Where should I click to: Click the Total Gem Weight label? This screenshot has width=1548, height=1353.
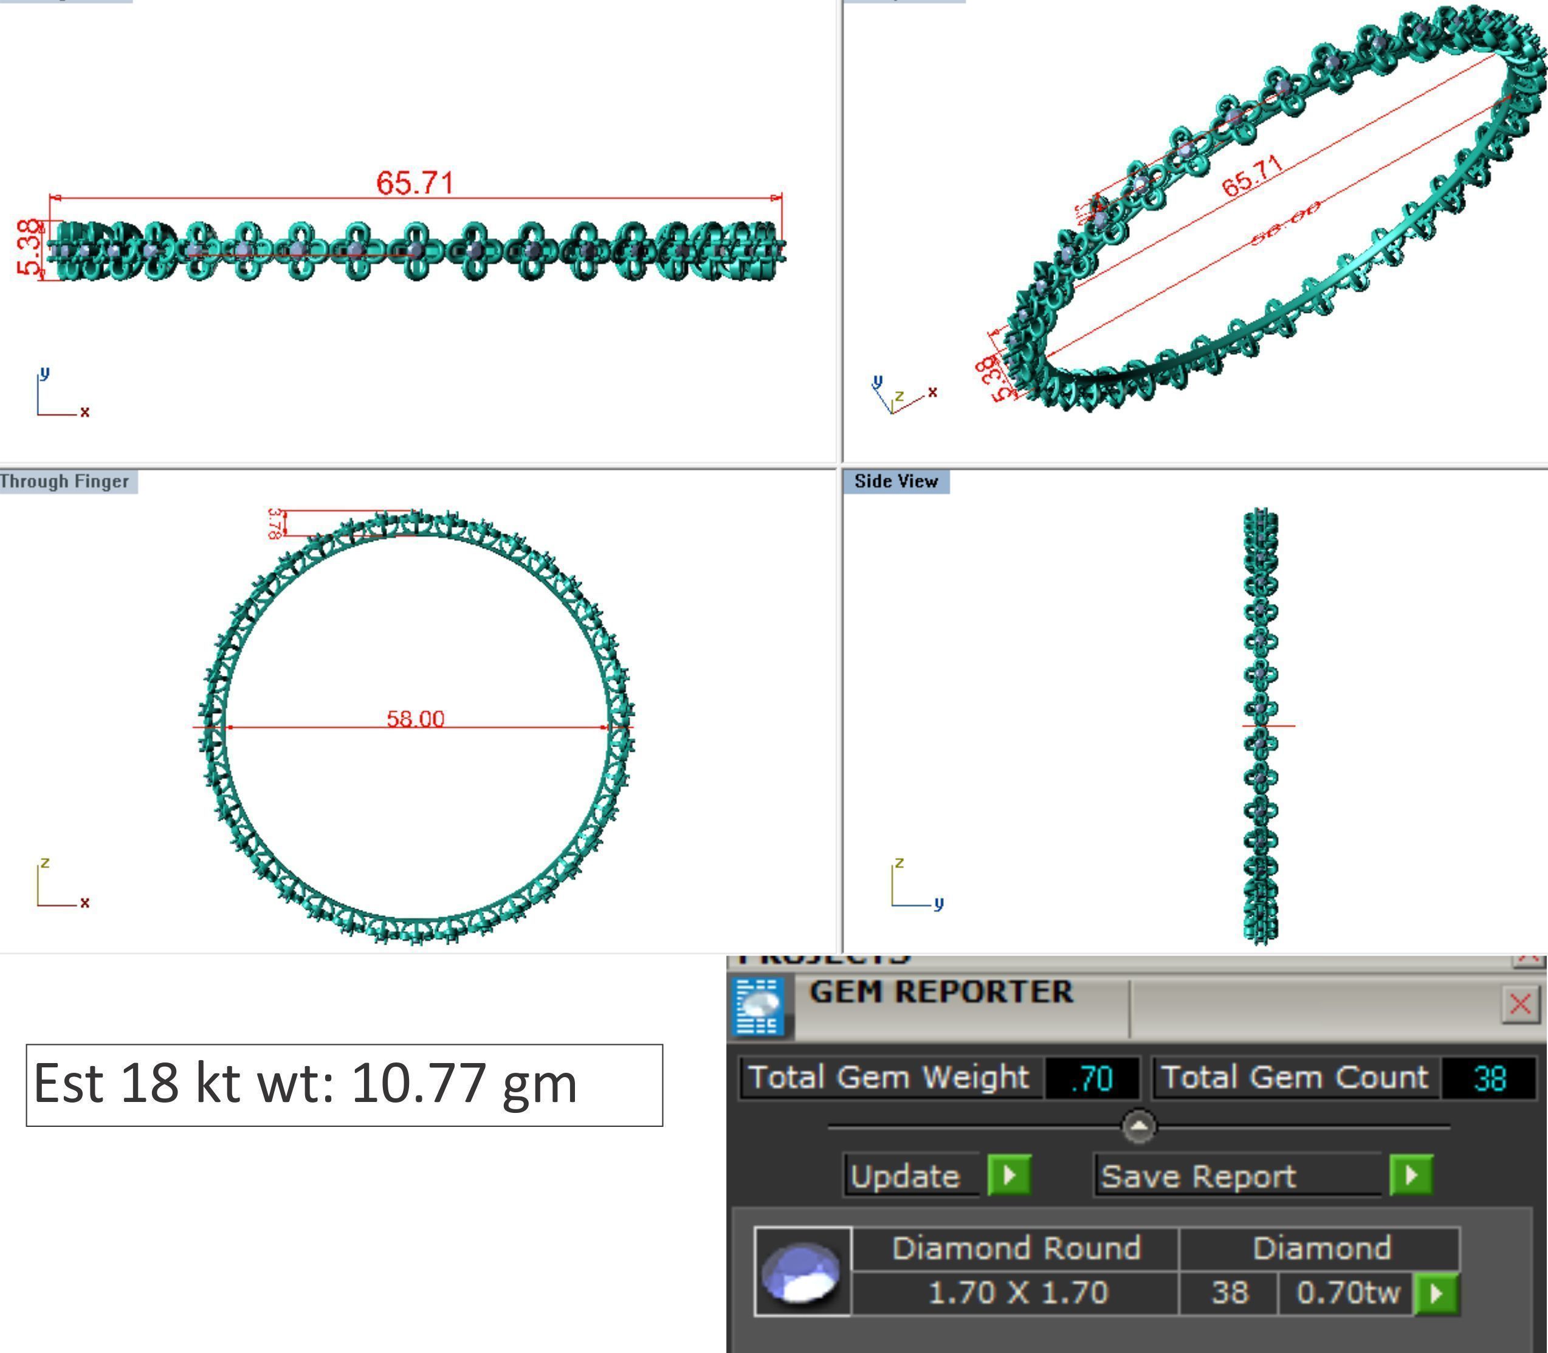890,1078
